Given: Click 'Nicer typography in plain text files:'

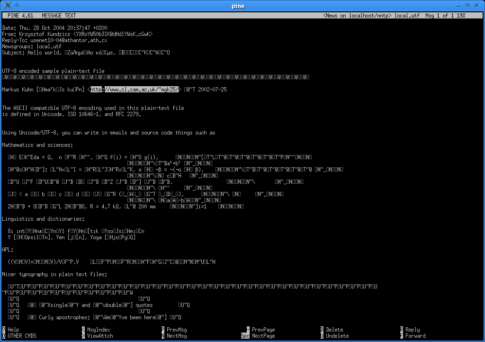Looking at the screenshot, I should click(55, 274).
